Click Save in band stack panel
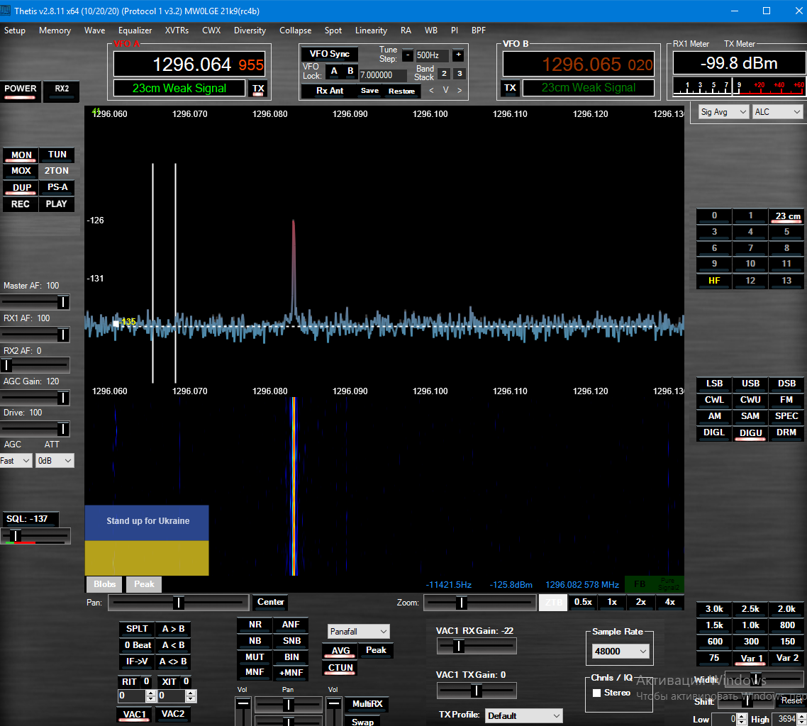 pos(369,91)
